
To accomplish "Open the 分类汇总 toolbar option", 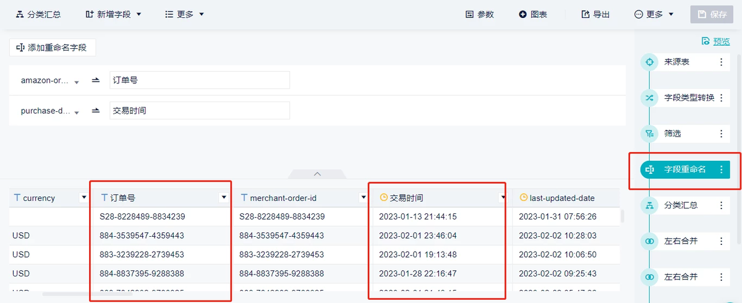I will (x=38, y=14).
